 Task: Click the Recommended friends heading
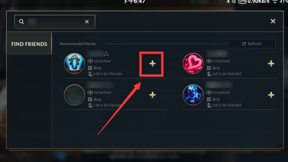click(78, 44)
